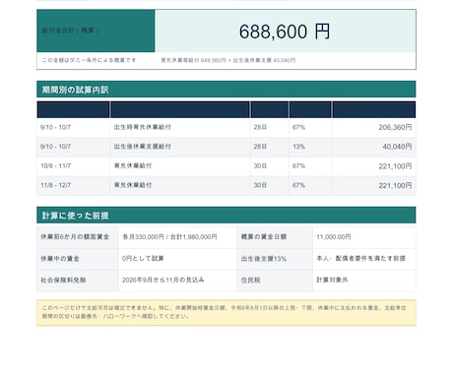
Task: Click the amount '206,360円'
Action: (x=395, y=127)
